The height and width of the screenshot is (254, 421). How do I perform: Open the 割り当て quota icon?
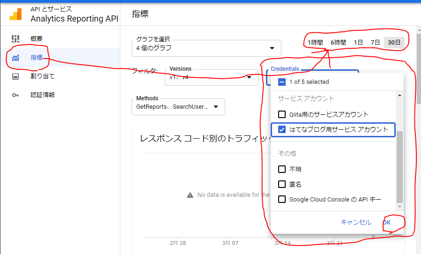pos(15,76)
